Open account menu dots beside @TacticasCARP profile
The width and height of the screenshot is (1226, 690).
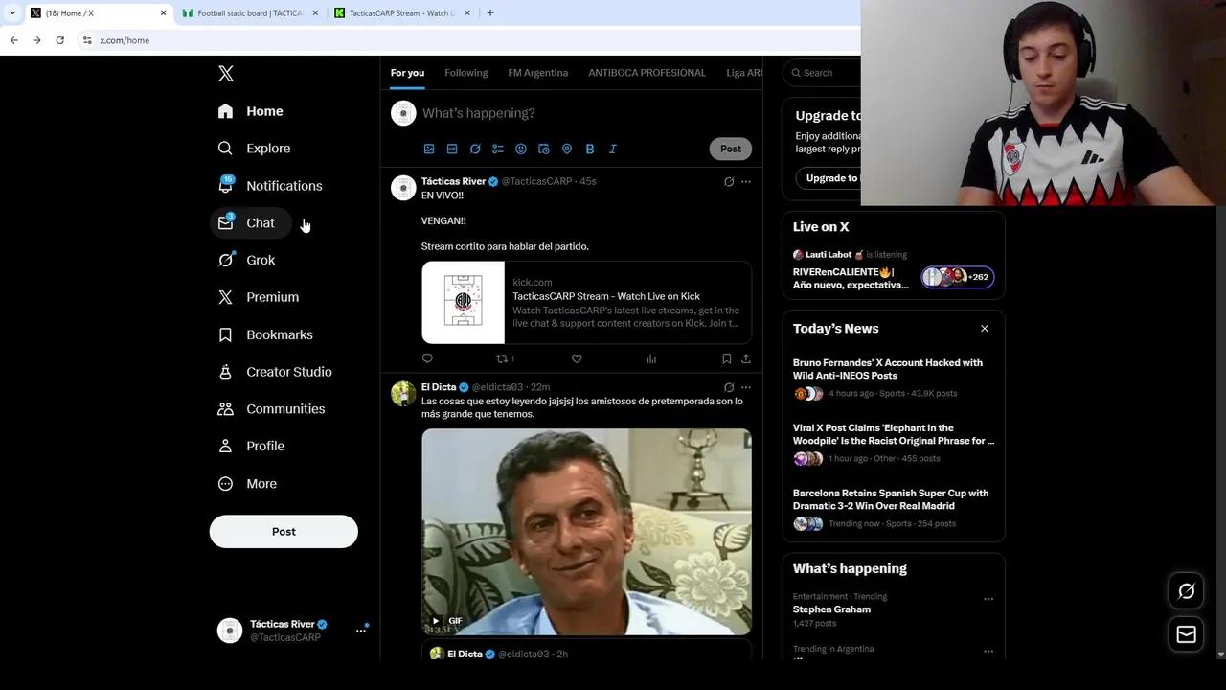361,631
